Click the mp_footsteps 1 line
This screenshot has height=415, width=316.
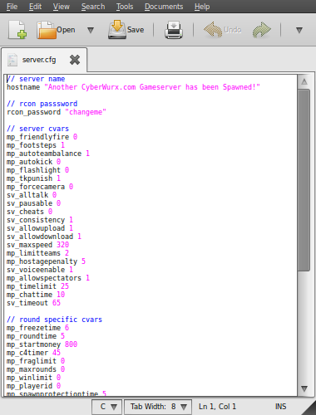36,145
